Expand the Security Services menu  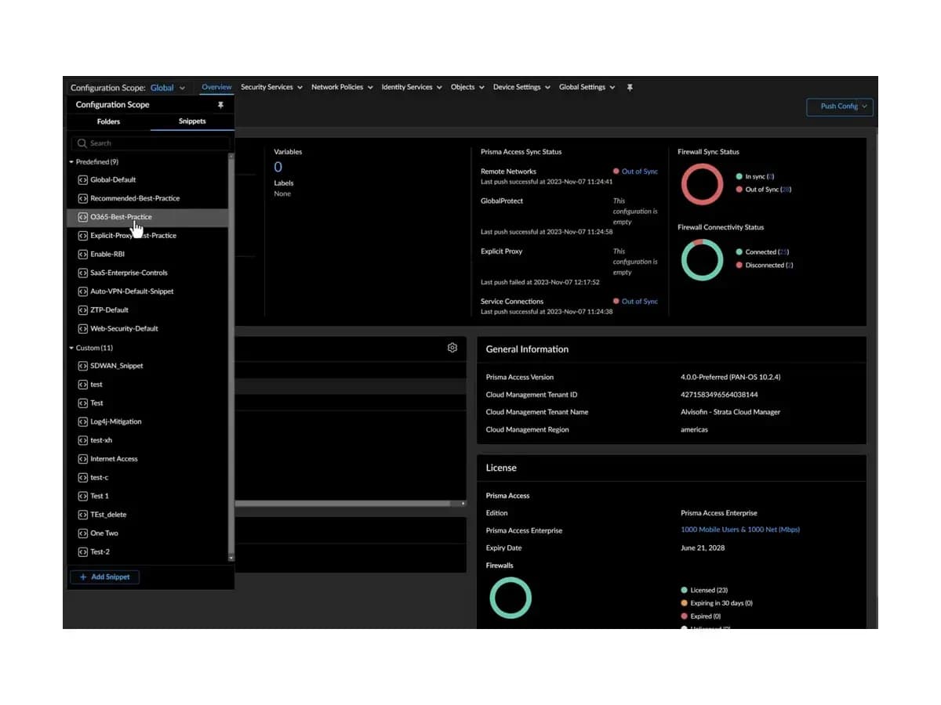coord(271,87)
